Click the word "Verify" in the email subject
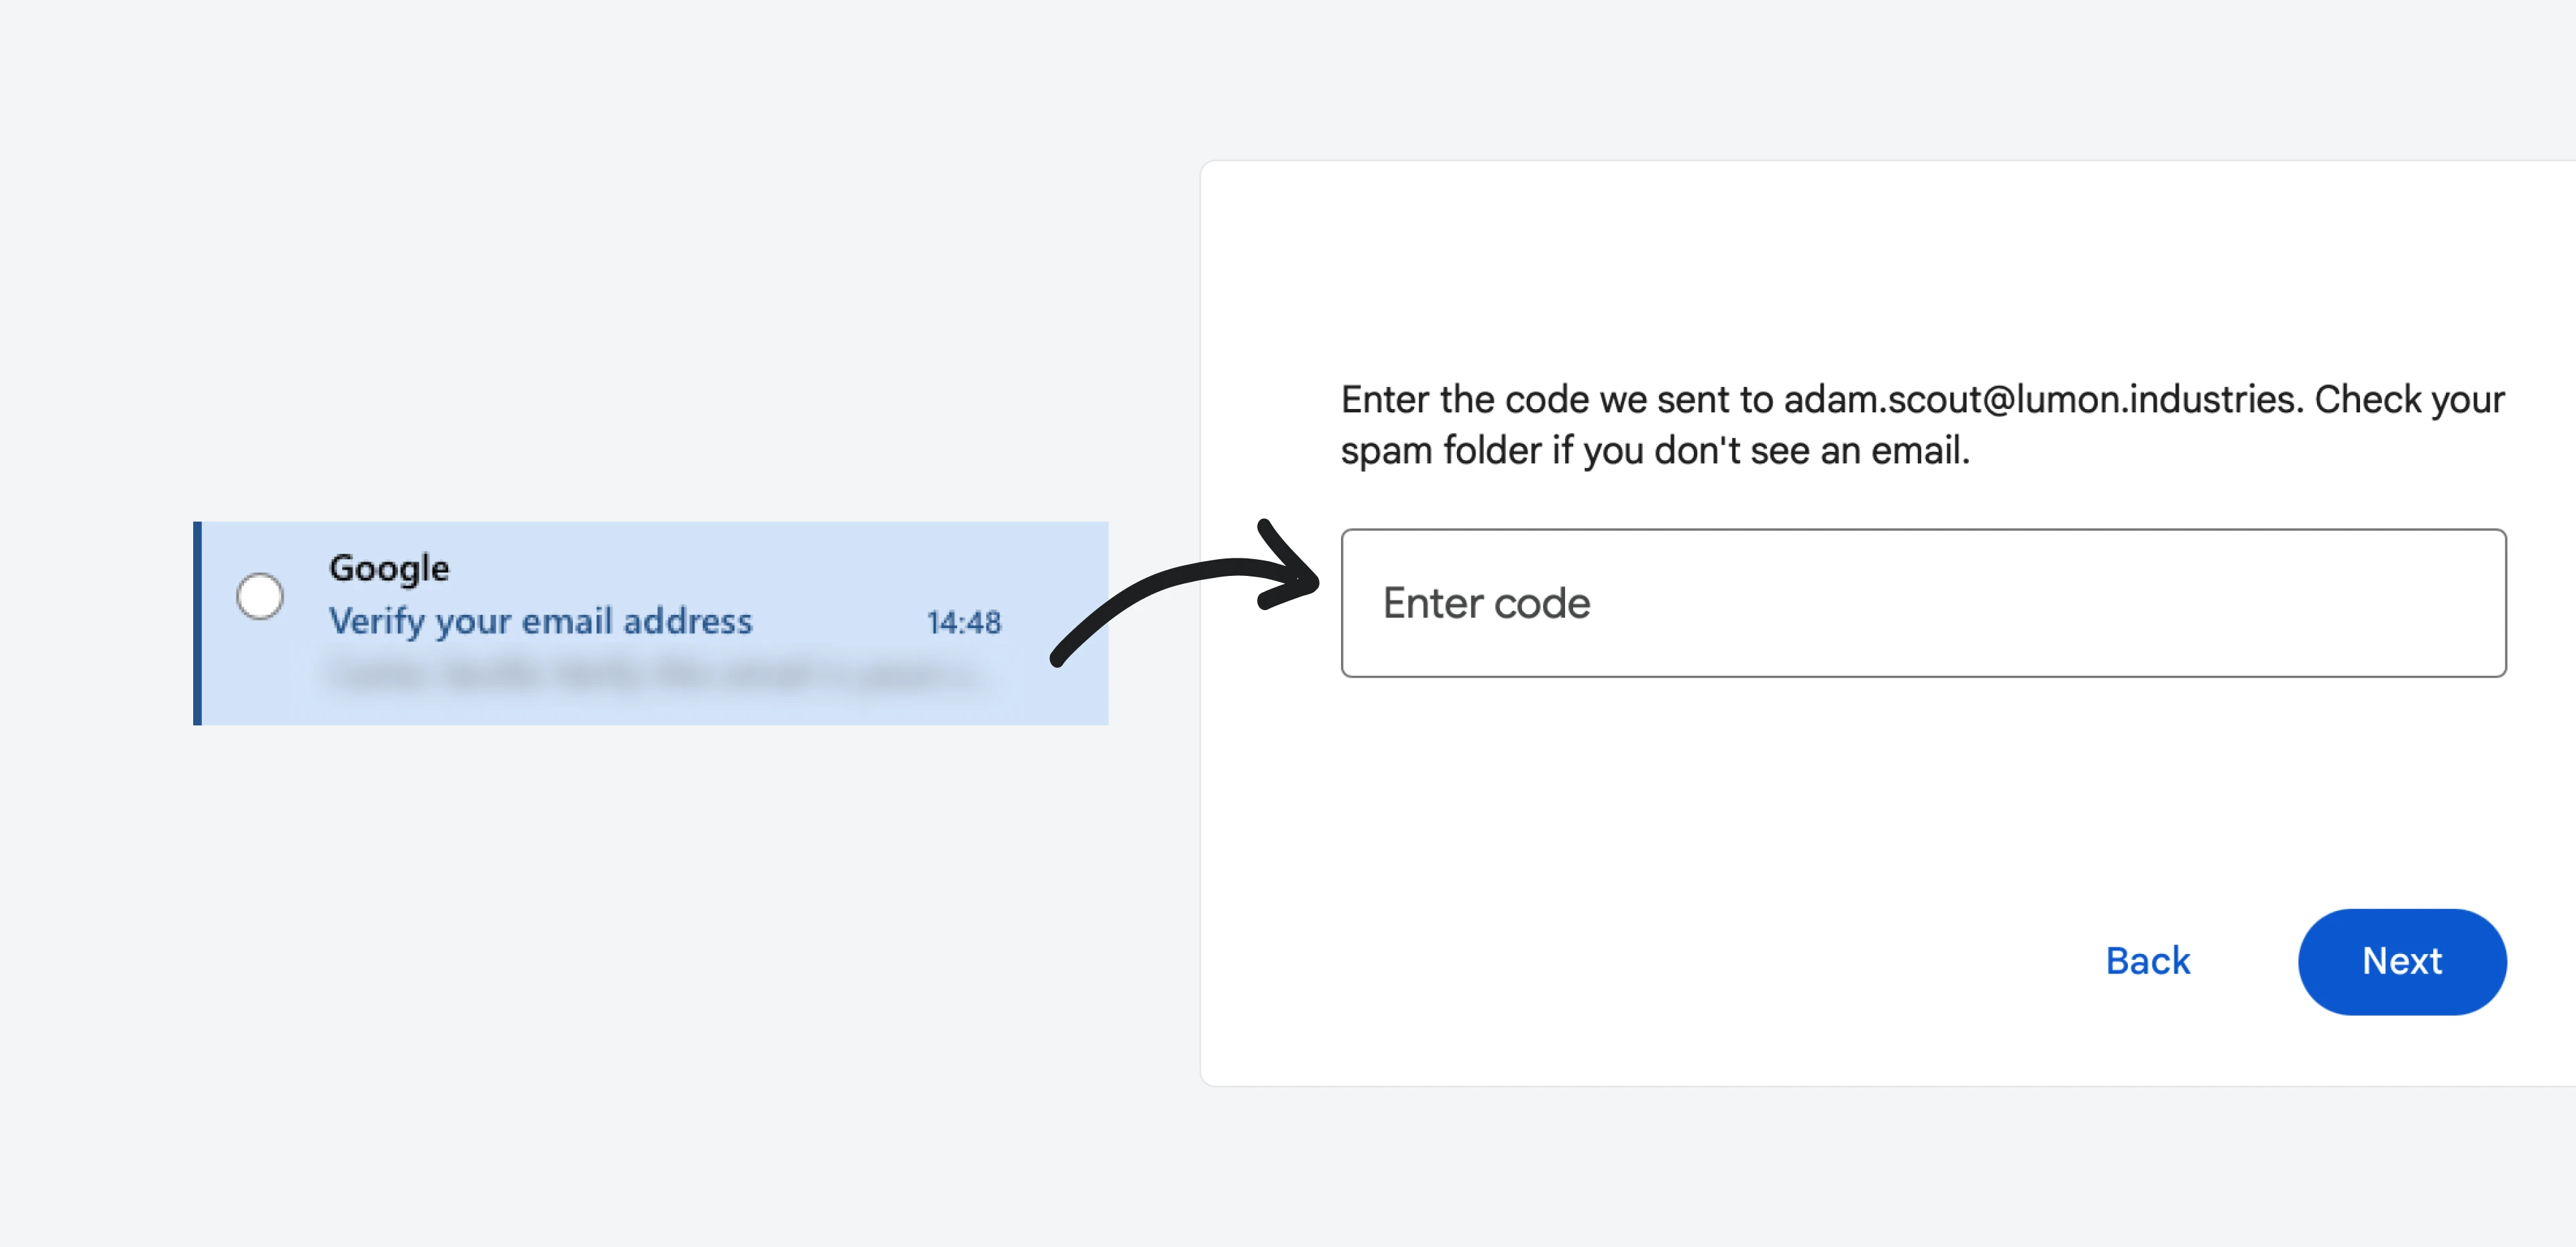Screen dimensions: 2576x1247 (377, 621)
